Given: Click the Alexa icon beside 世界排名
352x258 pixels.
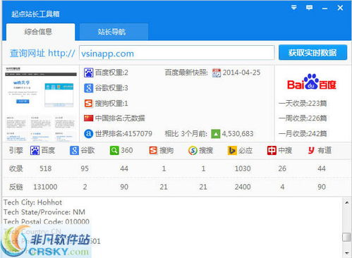Looking at the screenshot, I should click(88, 134).
